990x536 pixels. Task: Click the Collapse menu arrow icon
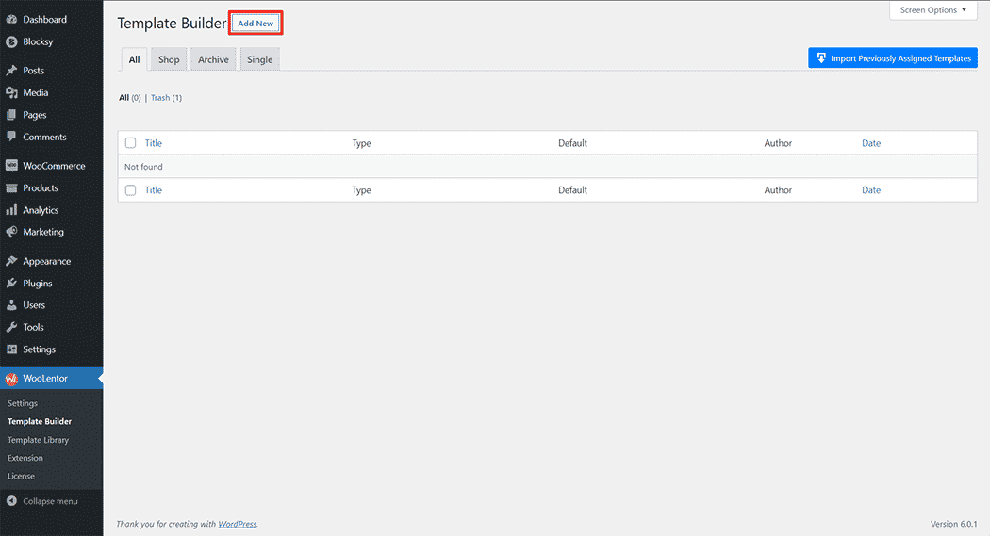coord(11,501)
